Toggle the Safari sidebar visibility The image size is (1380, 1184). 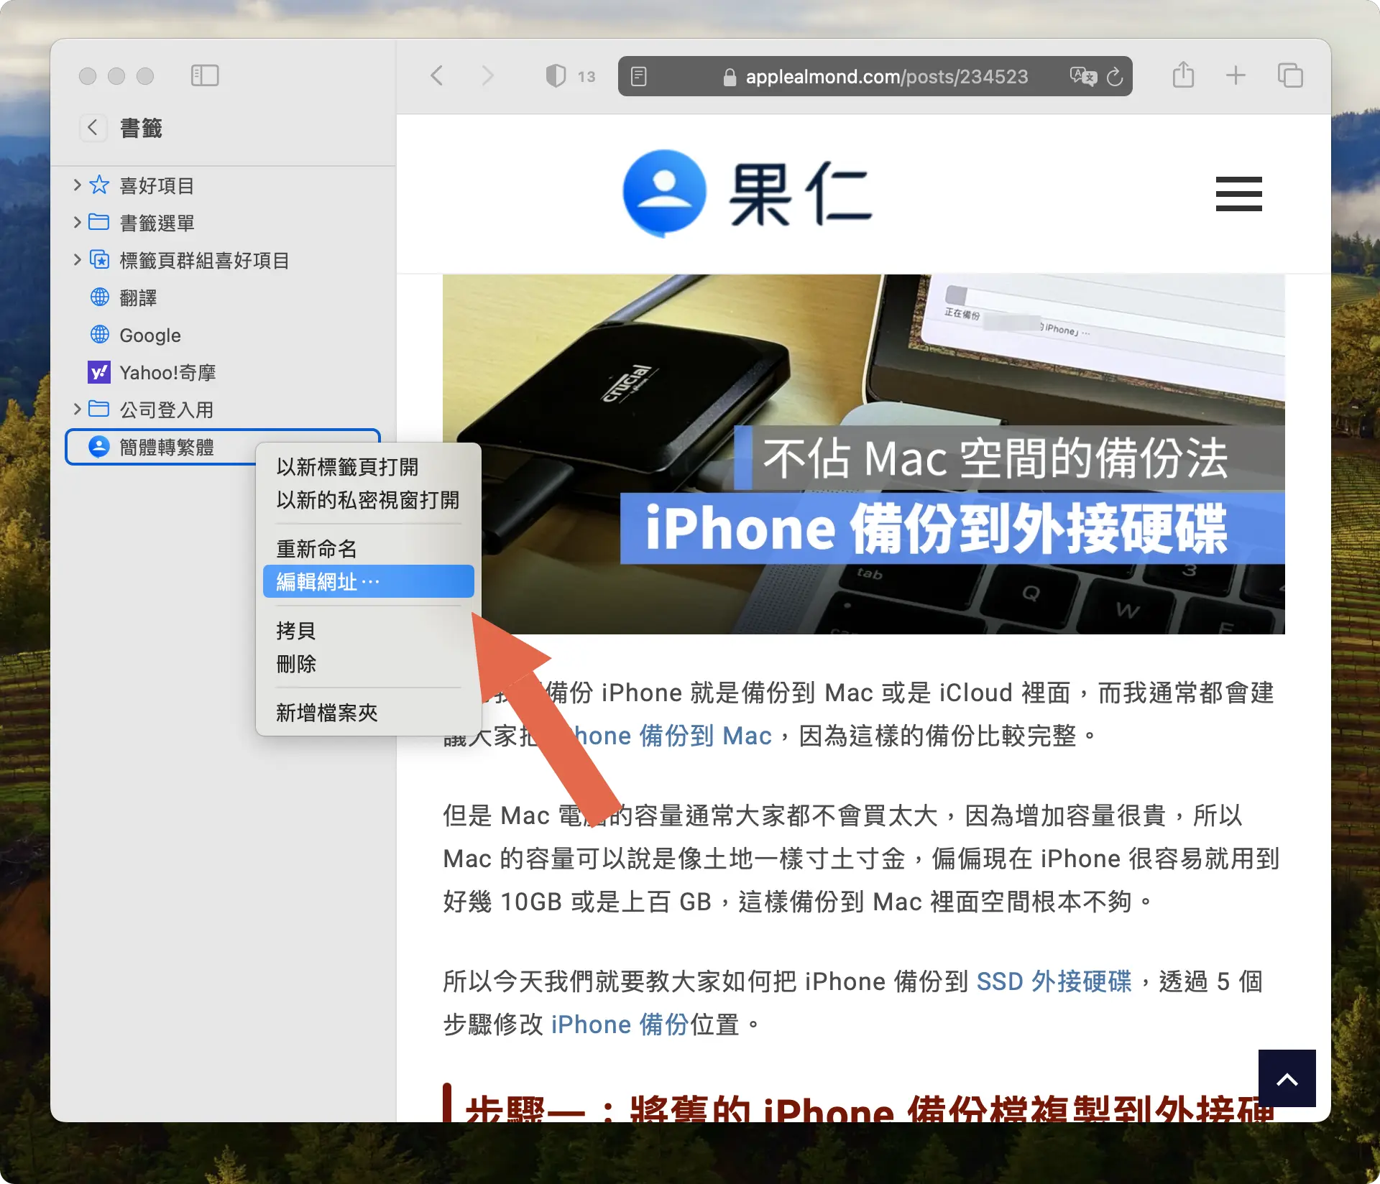point(206,75)
